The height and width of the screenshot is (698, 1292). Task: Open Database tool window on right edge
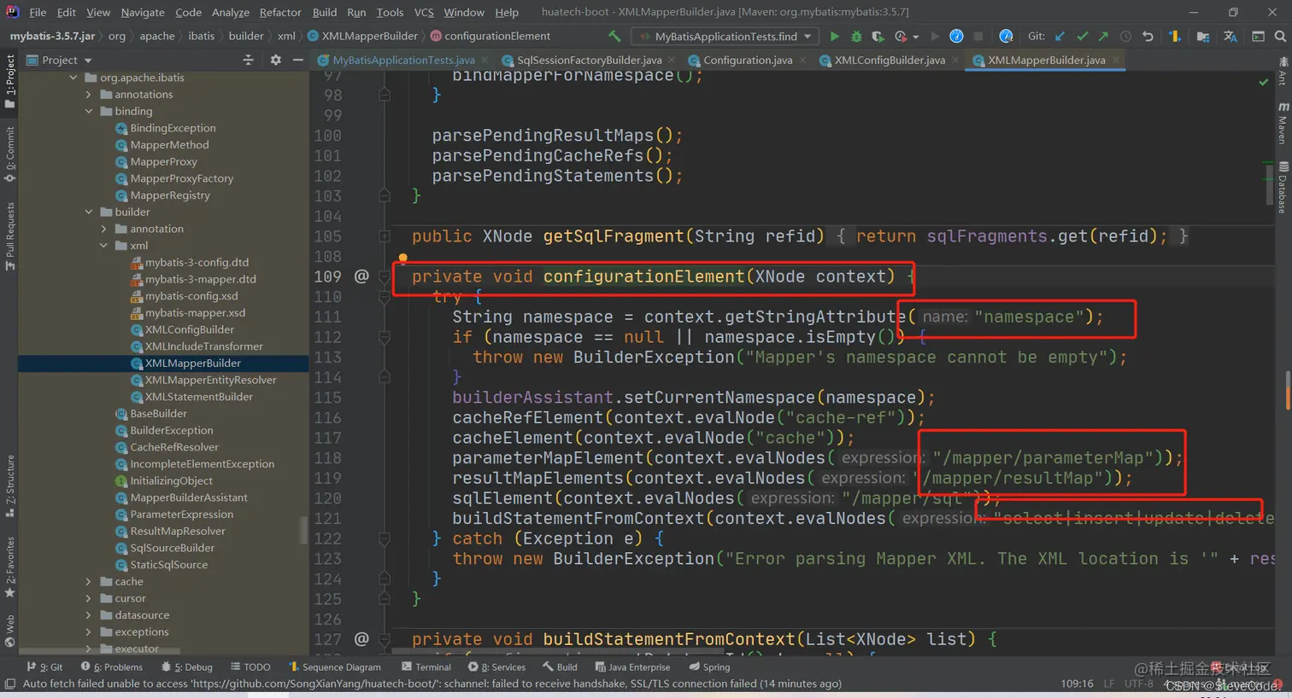pyautogui.click(x=1283, y=188)
